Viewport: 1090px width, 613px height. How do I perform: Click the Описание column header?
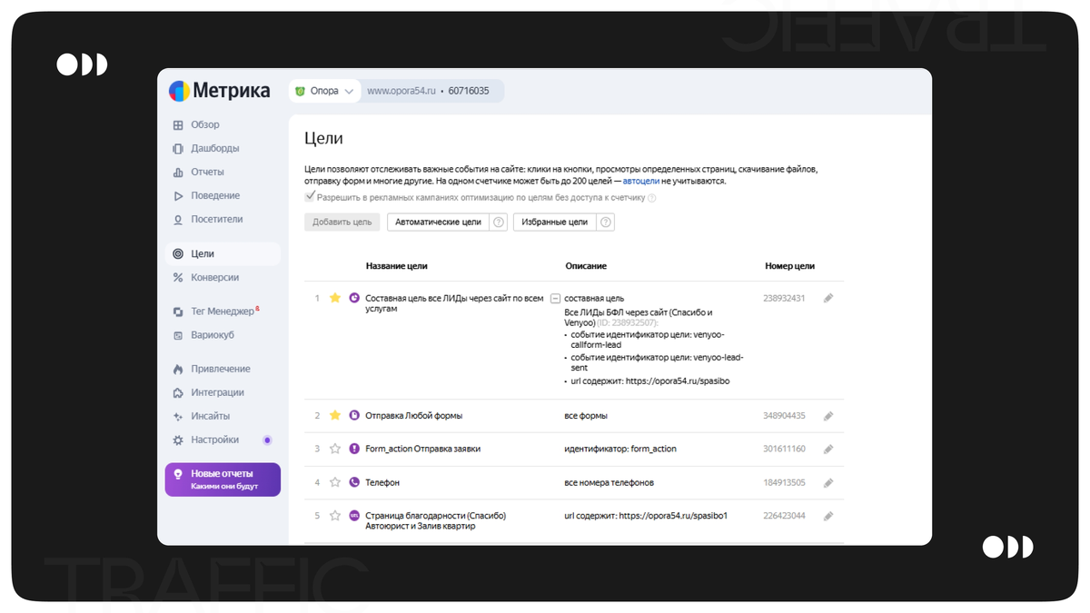pyautogui.click(x=586, y=266)
